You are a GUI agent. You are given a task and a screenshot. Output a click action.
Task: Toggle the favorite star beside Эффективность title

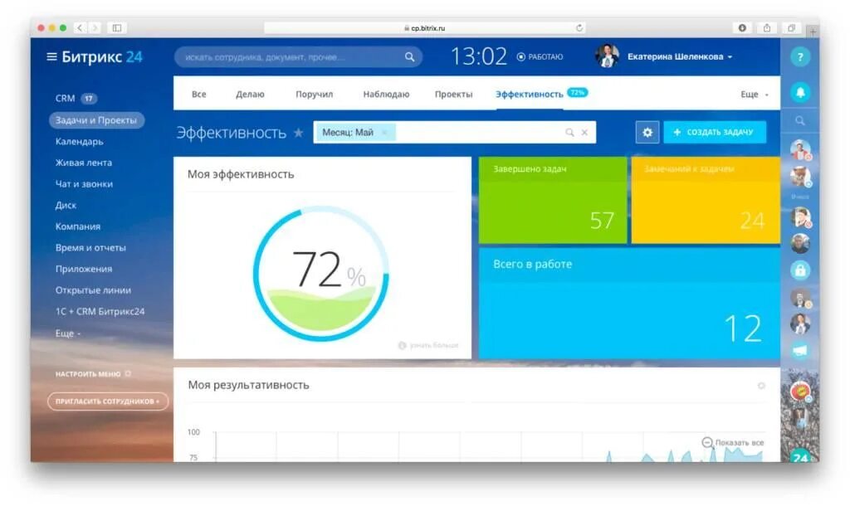click(x=298, y=132)
